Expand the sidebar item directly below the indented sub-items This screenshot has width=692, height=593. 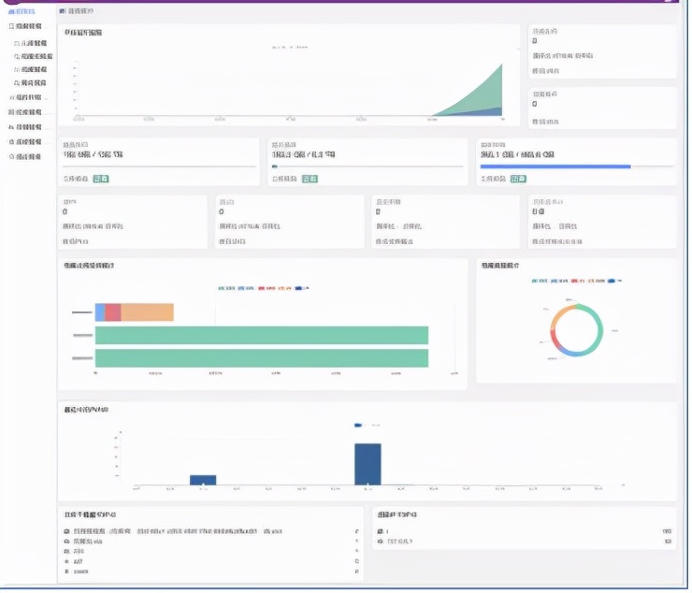[x=27, y=97]
